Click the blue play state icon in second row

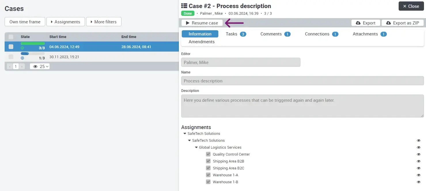click(x=22, y=58)
